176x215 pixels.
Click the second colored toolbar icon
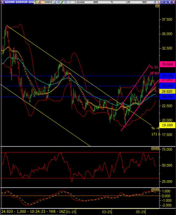tap(39, 2)
